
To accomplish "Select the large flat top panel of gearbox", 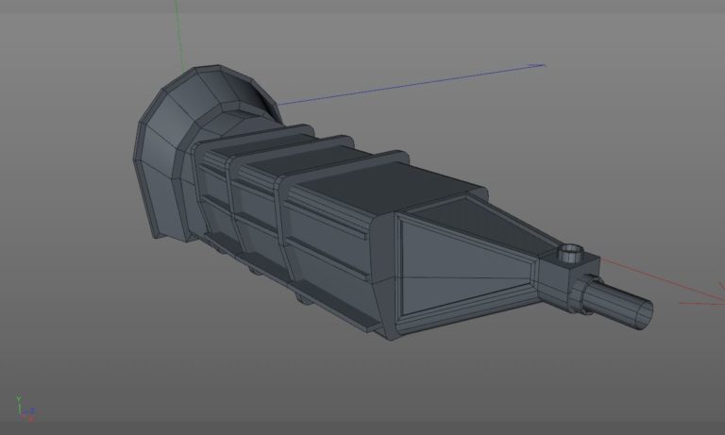I will pyautogui.click(x=391, y=185).
